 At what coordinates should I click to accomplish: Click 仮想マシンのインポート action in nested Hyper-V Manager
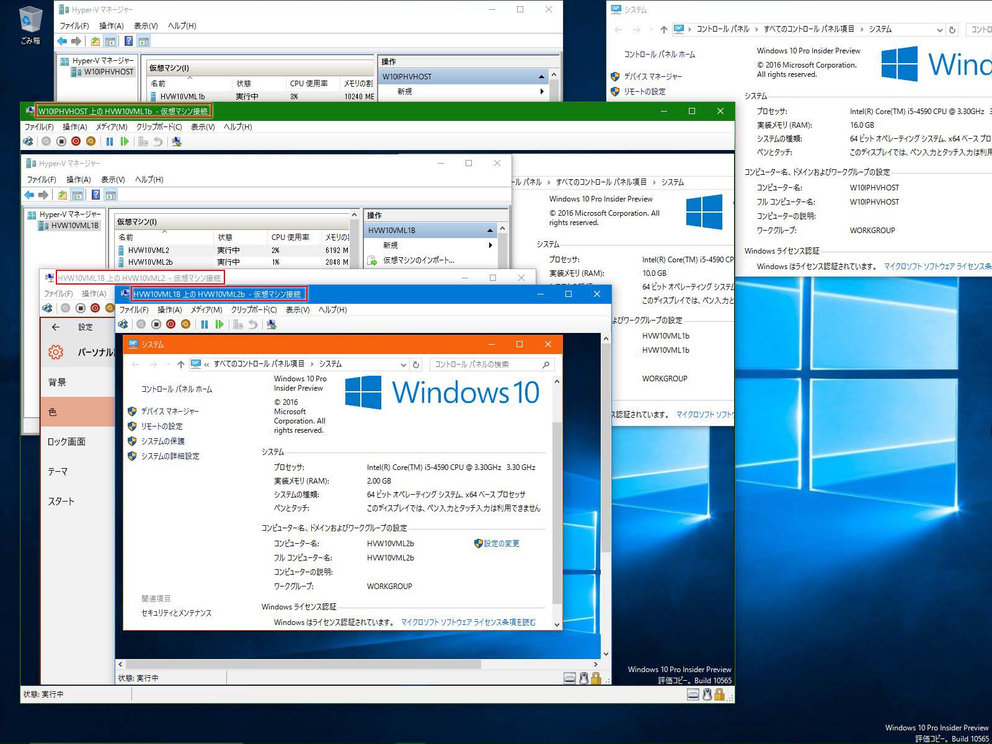[x=418, y=260]
